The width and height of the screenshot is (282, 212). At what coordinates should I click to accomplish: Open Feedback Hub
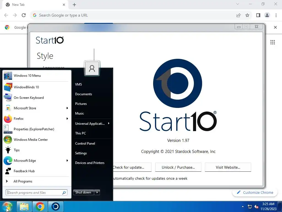37,171
